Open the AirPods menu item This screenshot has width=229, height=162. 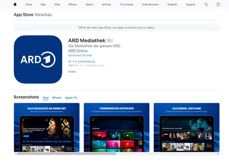tap(106, 5)
